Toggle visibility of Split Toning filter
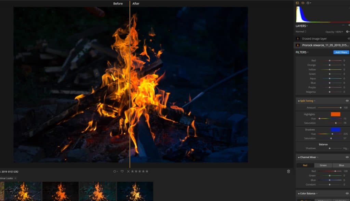This screenshot has width=350, height=201. (x=347, y=101)
